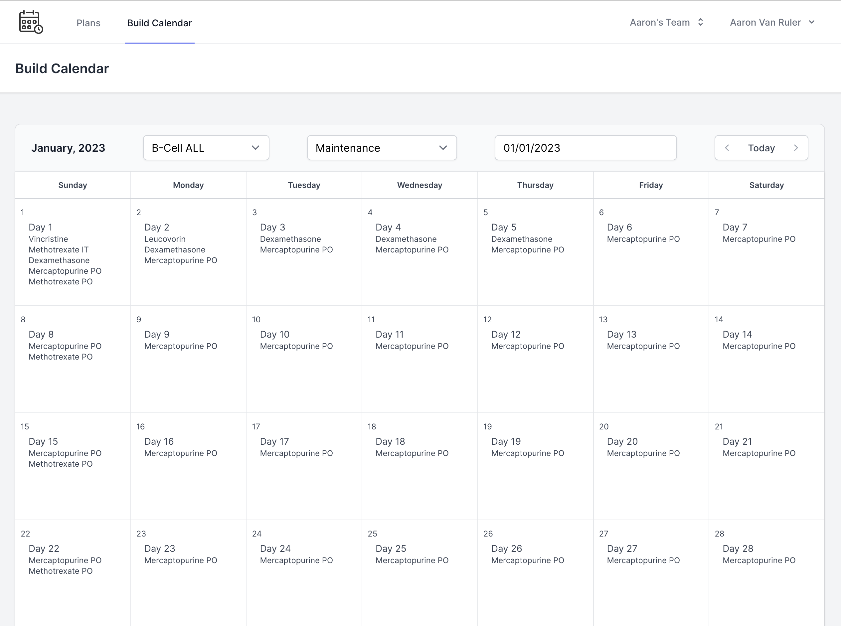Click Methotrexate PO under Day 22
The width and height of the screenshot is (841, 626).
[x=61, y=571]
